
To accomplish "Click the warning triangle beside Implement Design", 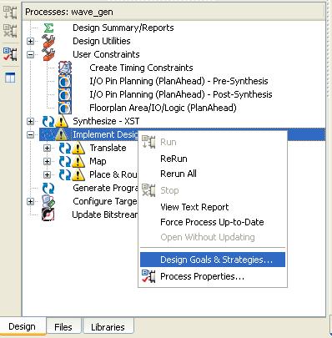I will click(62, 134).
